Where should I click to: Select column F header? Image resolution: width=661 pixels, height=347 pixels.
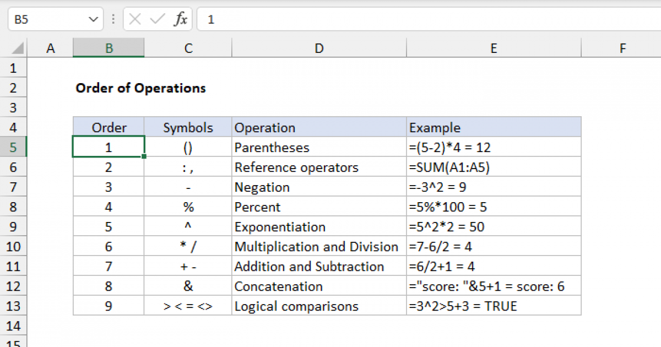point(622,48)
